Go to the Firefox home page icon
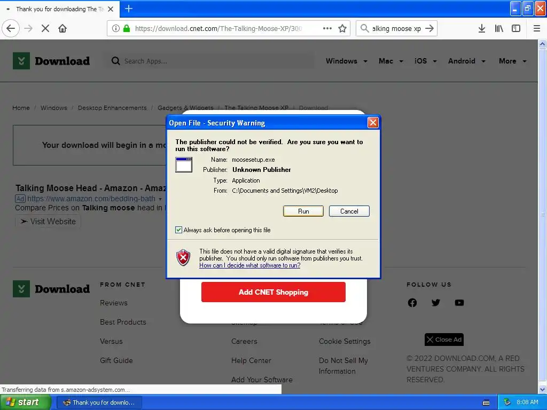This screenshot has width=547, height=410. (62, 28)
